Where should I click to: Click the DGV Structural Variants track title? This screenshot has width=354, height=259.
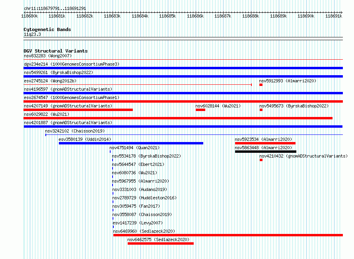point(56,51)
